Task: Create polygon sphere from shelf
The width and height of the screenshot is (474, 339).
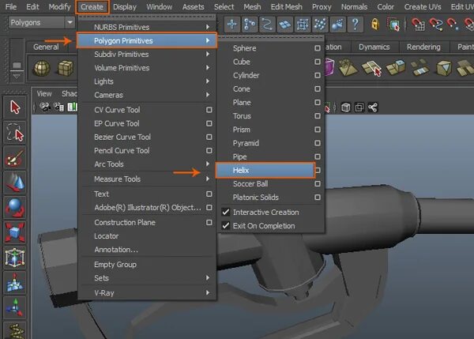Action: pos(42,68)
